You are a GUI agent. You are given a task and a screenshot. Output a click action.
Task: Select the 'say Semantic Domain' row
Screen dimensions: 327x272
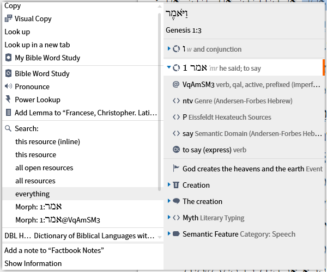tap(244, 133)
